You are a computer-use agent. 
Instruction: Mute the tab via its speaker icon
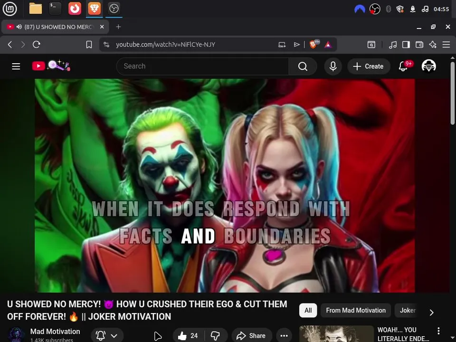(19, 27)
